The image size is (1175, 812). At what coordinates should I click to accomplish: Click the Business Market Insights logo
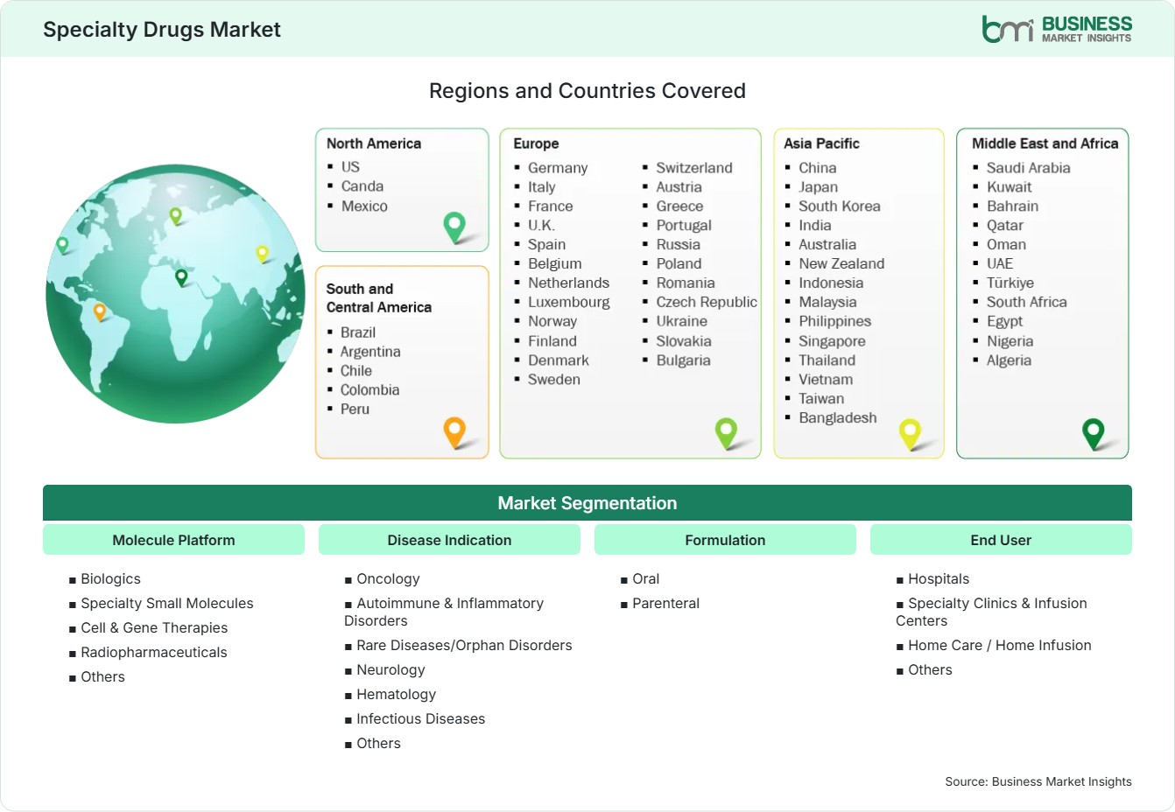pyautogui.click(x=1057, y=29)
